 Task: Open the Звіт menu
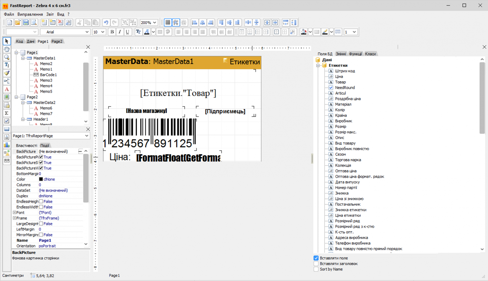pos(50,14)
